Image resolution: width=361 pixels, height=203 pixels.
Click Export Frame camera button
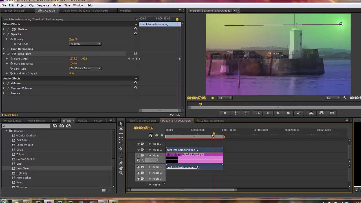pos(332,113)
